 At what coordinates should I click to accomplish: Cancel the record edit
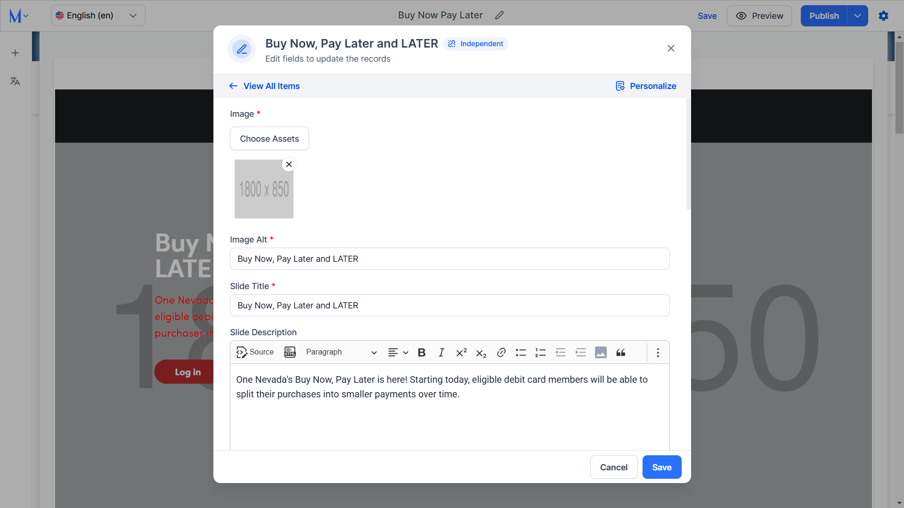point(614,467)
